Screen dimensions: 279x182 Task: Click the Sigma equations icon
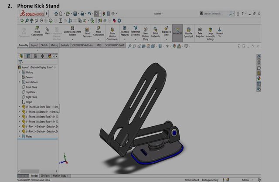click(x=61, y=21)
